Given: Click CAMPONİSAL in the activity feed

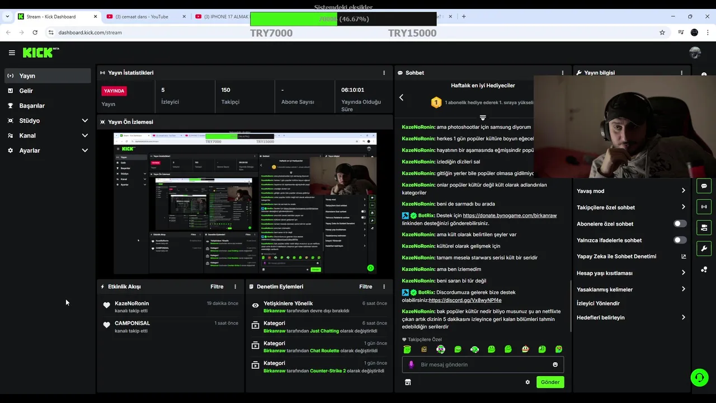Looking at the screenshot, I should click(132, 323).
